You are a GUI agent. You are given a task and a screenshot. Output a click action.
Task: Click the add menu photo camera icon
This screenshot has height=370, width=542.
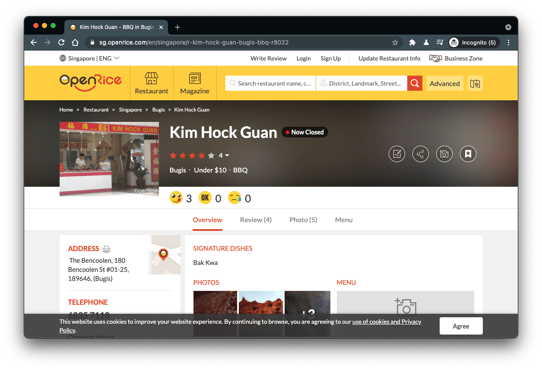click(406, 306)
